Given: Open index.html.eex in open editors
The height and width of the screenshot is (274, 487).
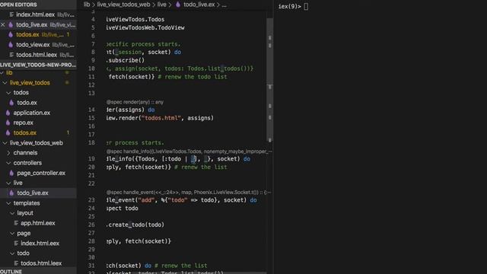Looking at the screenshot, I should tap(36, 14).
